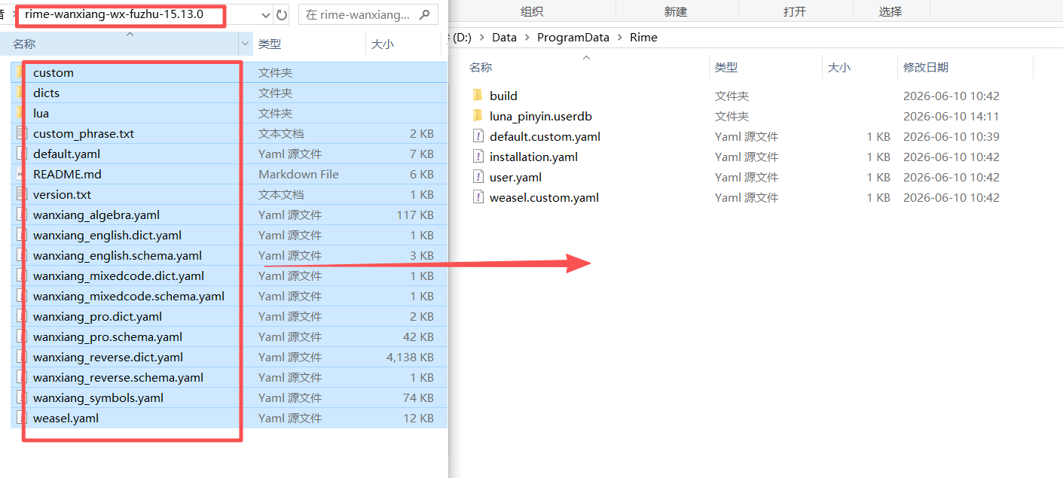Select wanxiang_english.dict.yaml file name
The height and width of the screenshot is (478, 1063).
tap(107, 235)
